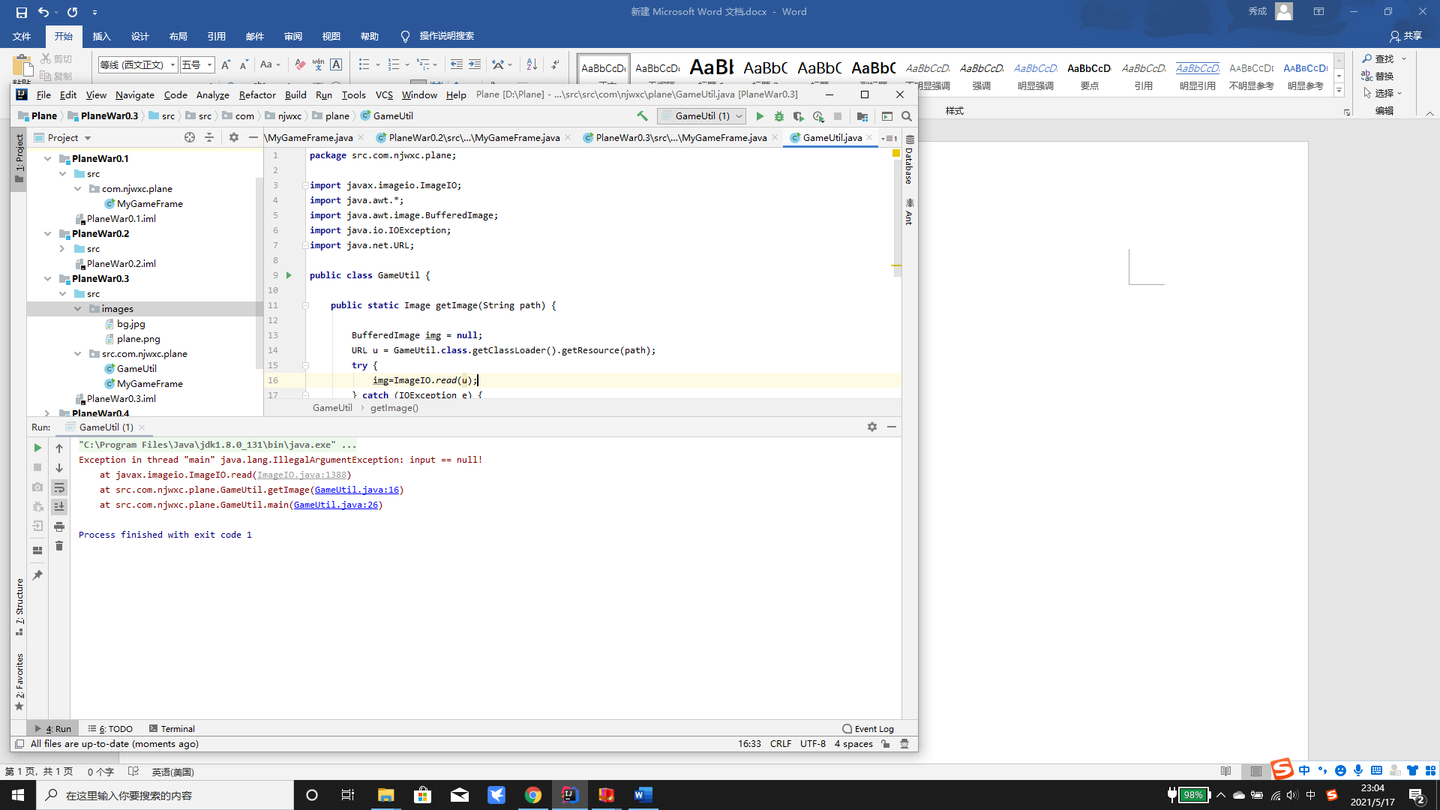
Task: Start debugging with the bug icon
Action: tap(779, 116)
